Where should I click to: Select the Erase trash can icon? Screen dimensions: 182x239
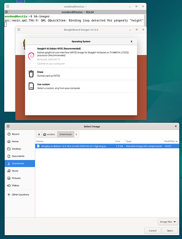[31, 74]
